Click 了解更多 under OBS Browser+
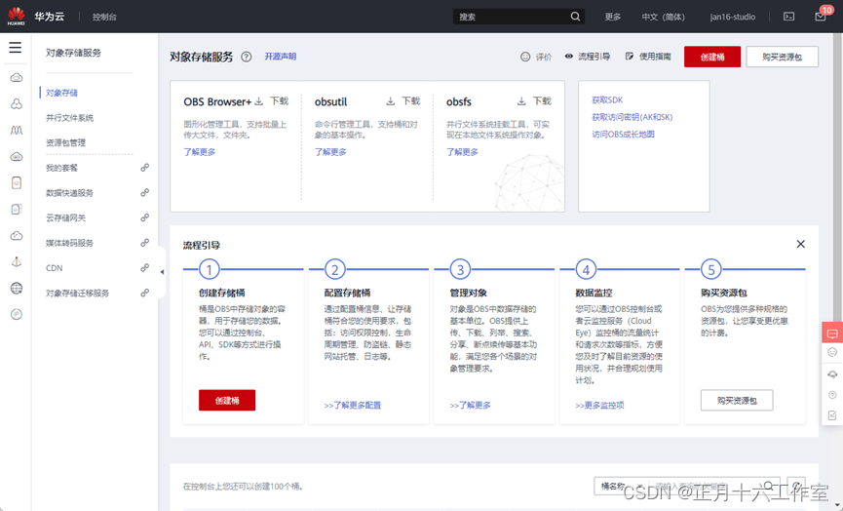The width and height of the screenshot is (843, 511). coord(200,152)
